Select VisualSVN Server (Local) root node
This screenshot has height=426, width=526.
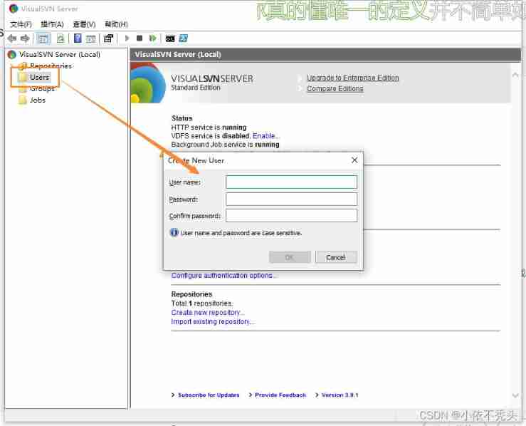59,55
